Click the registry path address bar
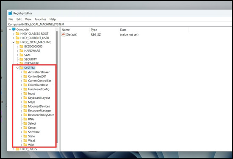The image size is (233, 159). [119, 24]
